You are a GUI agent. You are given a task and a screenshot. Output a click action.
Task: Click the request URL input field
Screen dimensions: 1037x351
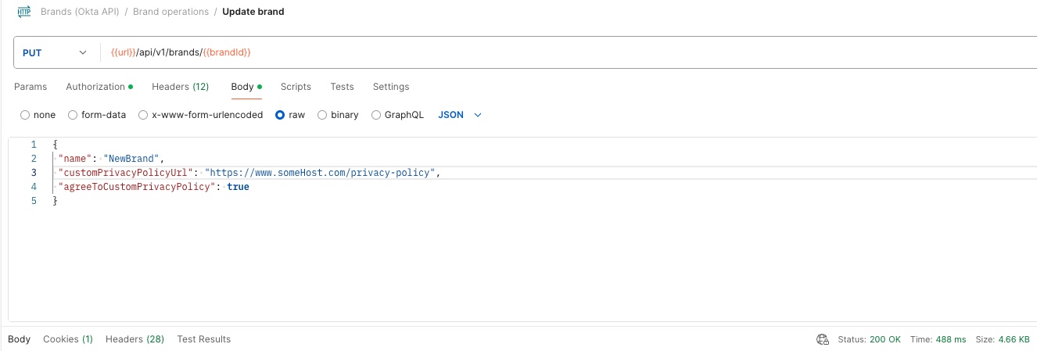point(547,52)
